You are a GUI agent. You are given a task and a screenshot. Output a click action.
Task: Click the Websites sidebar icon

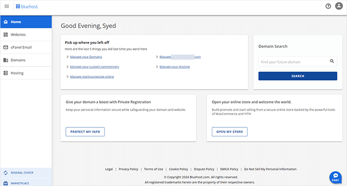[x=6, y=35]
